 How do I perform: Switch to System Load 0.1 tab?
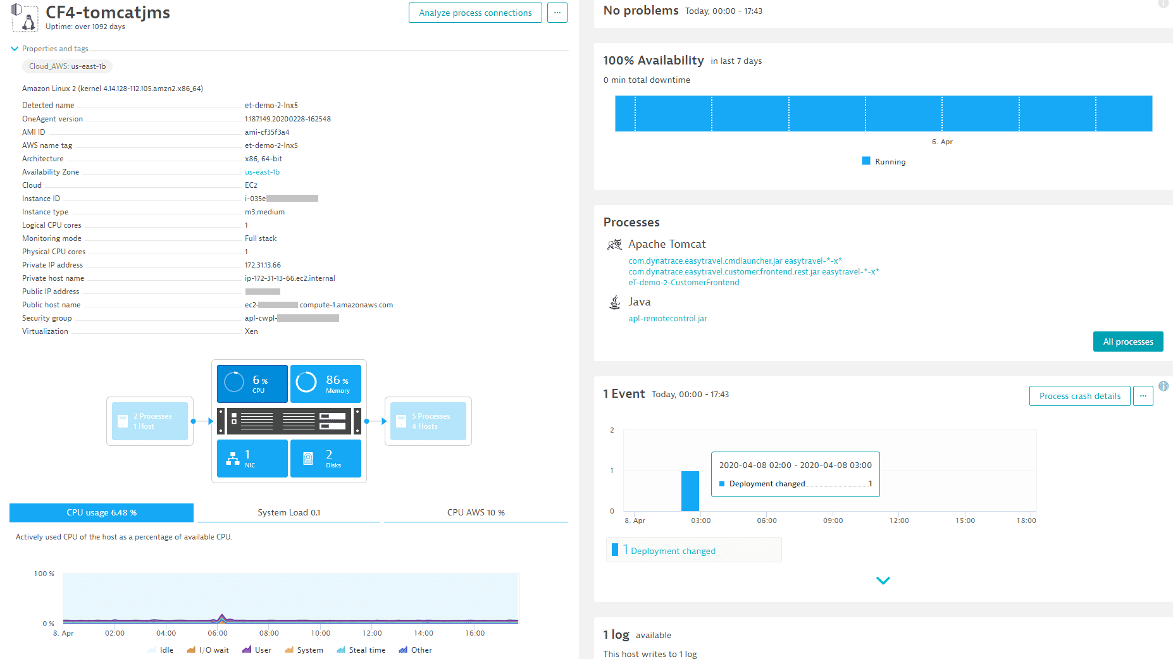tap(289, 513)
